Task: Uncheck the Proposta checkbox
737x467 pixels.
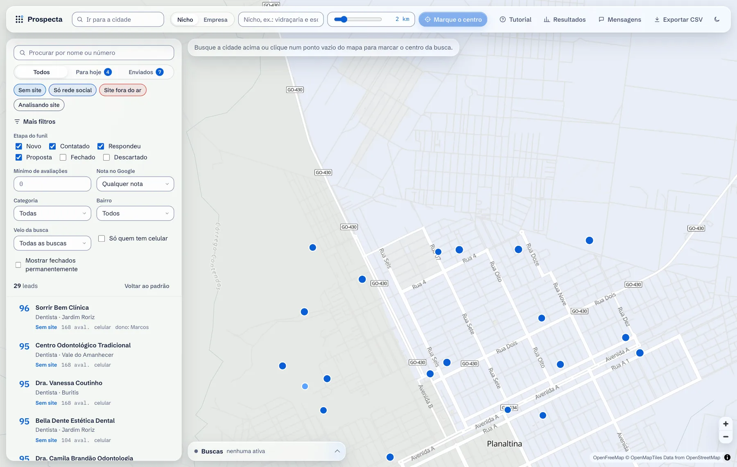Action: (x=19, y=157)
